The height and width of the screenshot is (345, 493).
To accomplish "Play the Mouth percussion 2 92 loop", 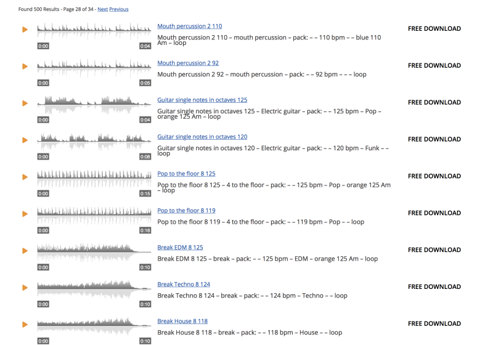I will (x=25, y=66).
